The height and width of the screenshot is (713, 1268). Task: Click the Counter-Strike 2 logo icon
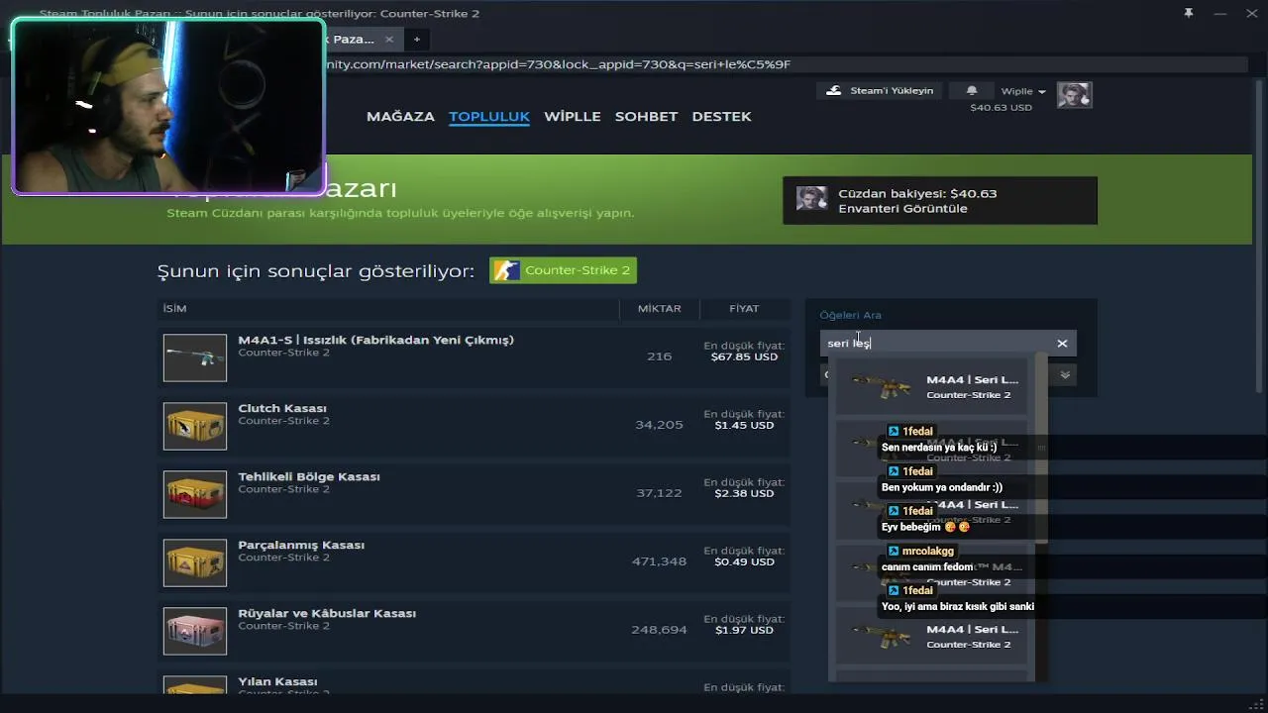pos(506,270)
